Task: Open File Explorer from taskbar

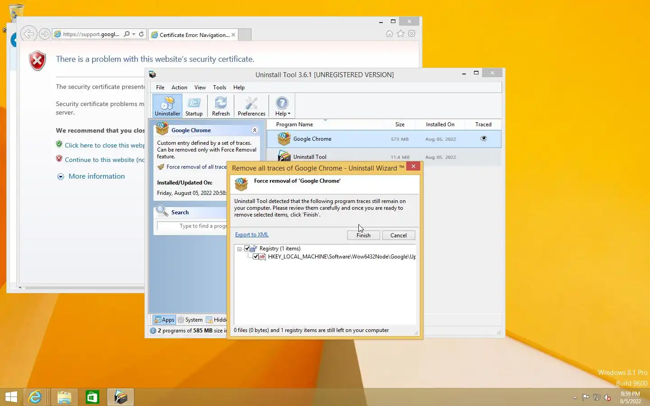Action: 64,397
